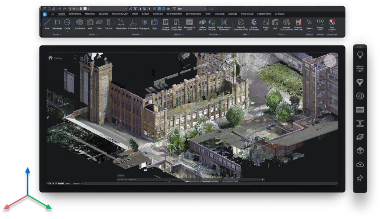Switch to the Layout1 tab
Screen dimensions: 380x219
(68, 183)
